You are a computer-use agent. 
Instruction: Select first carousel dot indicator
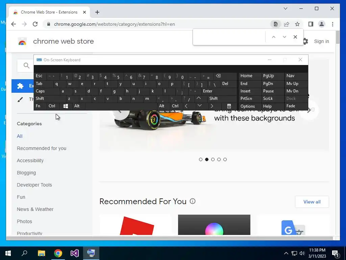(201, 159)
